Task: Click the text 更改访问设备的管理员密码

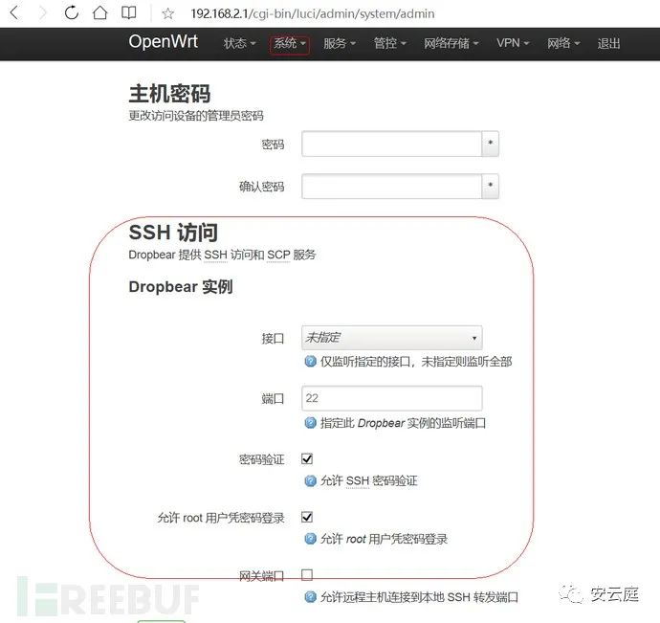Action: [x=196, y=116]
